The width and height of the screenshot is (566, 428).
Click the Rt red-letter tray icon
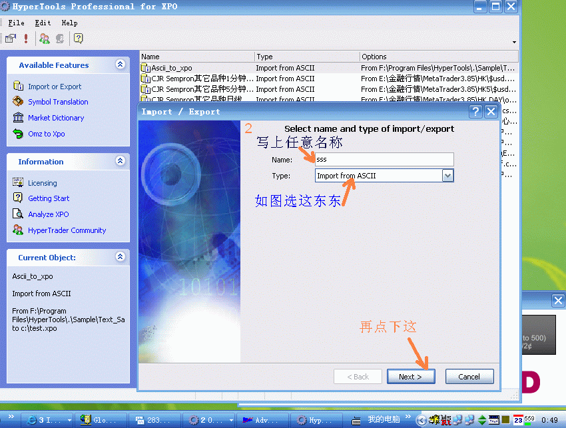click(446, 420)
